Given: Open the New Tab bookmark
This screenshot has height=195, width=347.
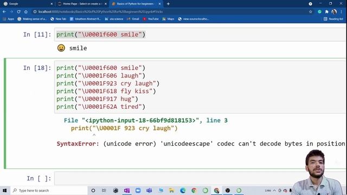Looking at the screenshot, I should coord(59,19).
